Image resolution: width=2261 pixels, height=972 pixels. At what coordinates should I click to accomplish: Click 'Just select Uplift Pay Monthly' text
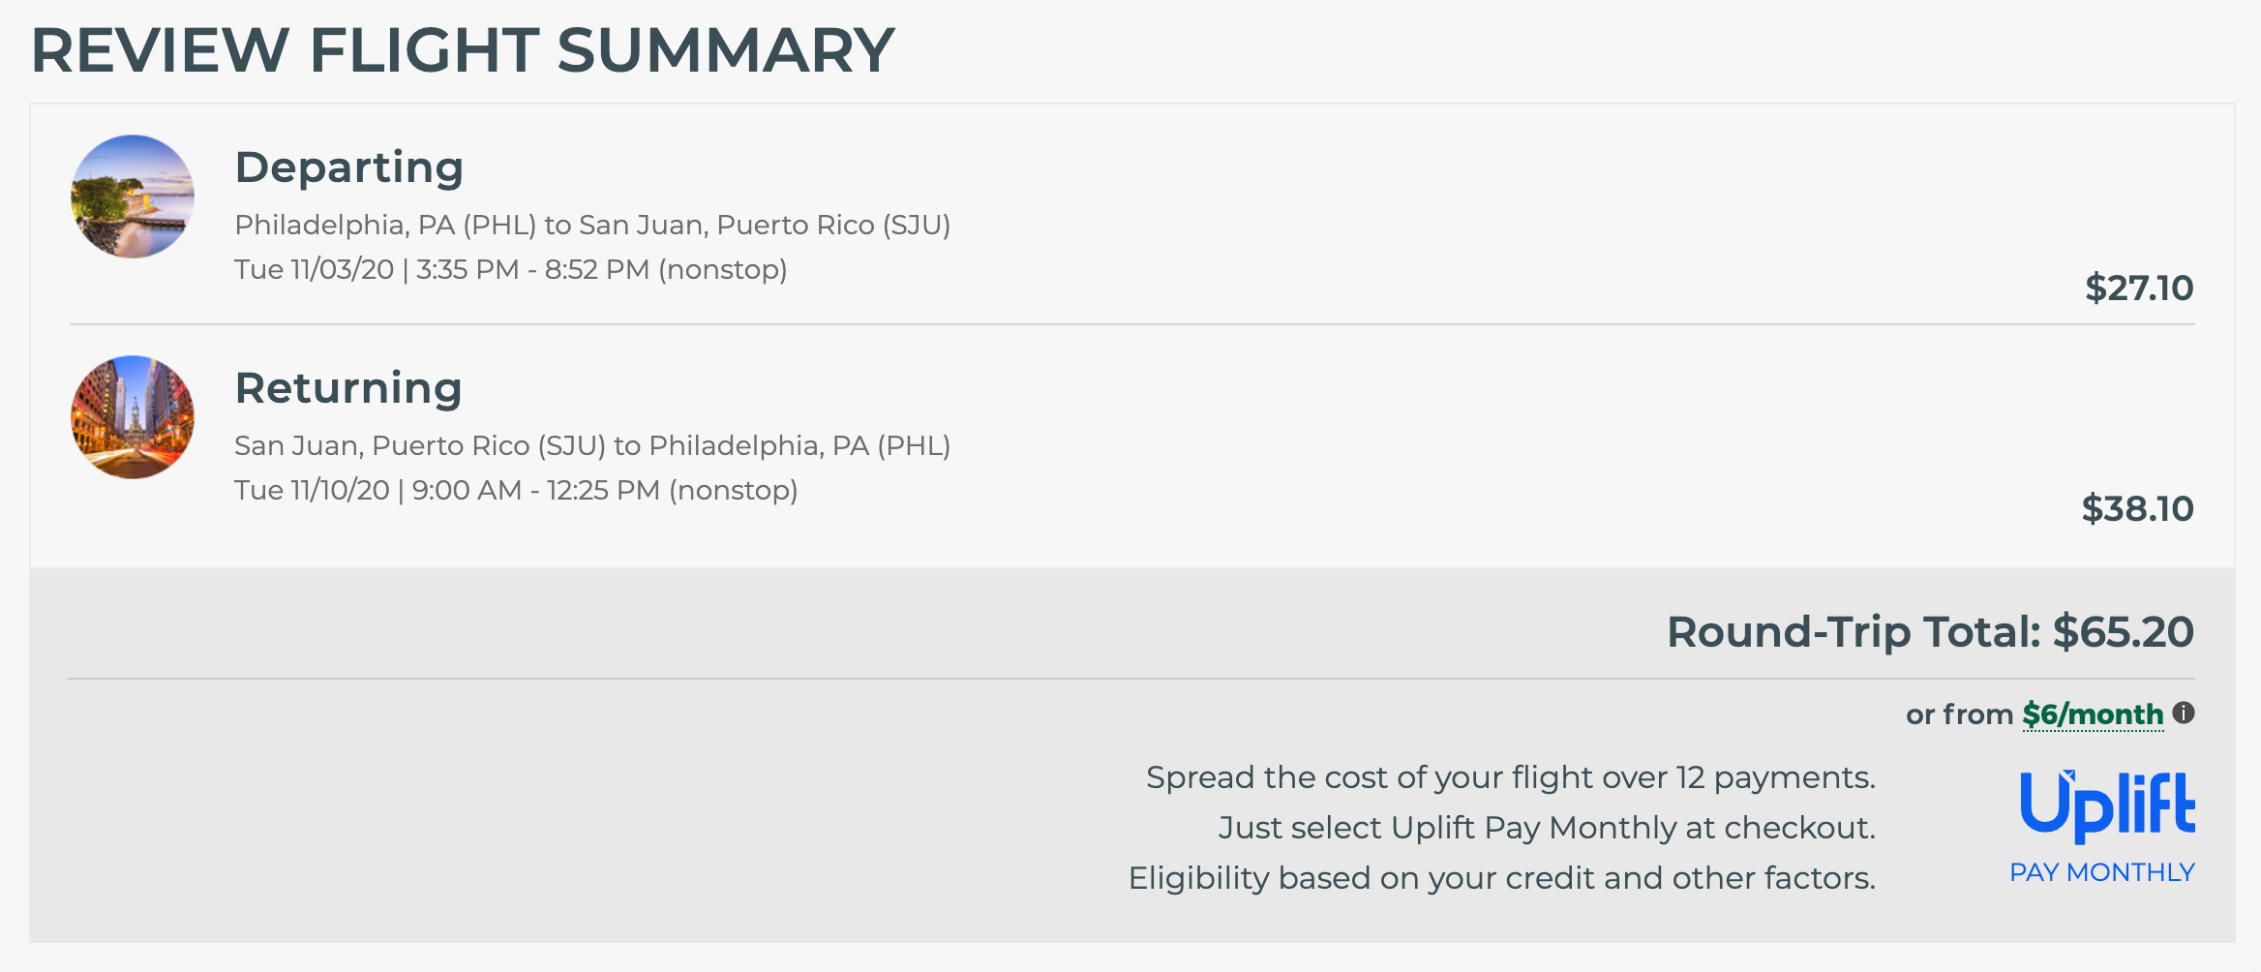click(1547, 828)
